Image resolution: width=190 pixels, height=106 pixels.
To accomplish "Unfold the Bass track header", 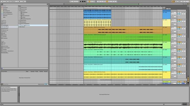I will 164,42.
